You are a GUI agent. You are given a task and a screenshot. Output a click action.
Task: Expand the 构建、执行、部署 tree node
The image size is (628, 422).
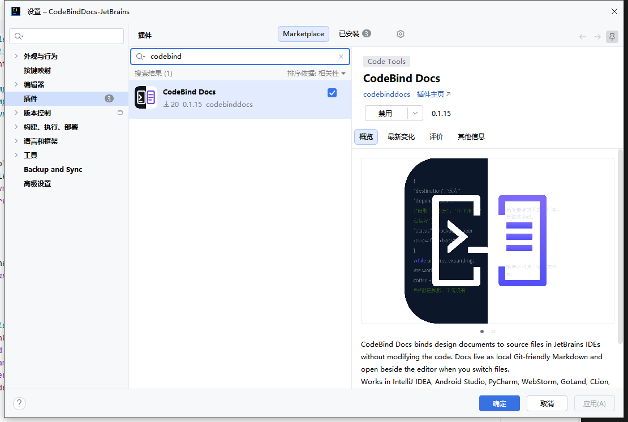[16, 127]
